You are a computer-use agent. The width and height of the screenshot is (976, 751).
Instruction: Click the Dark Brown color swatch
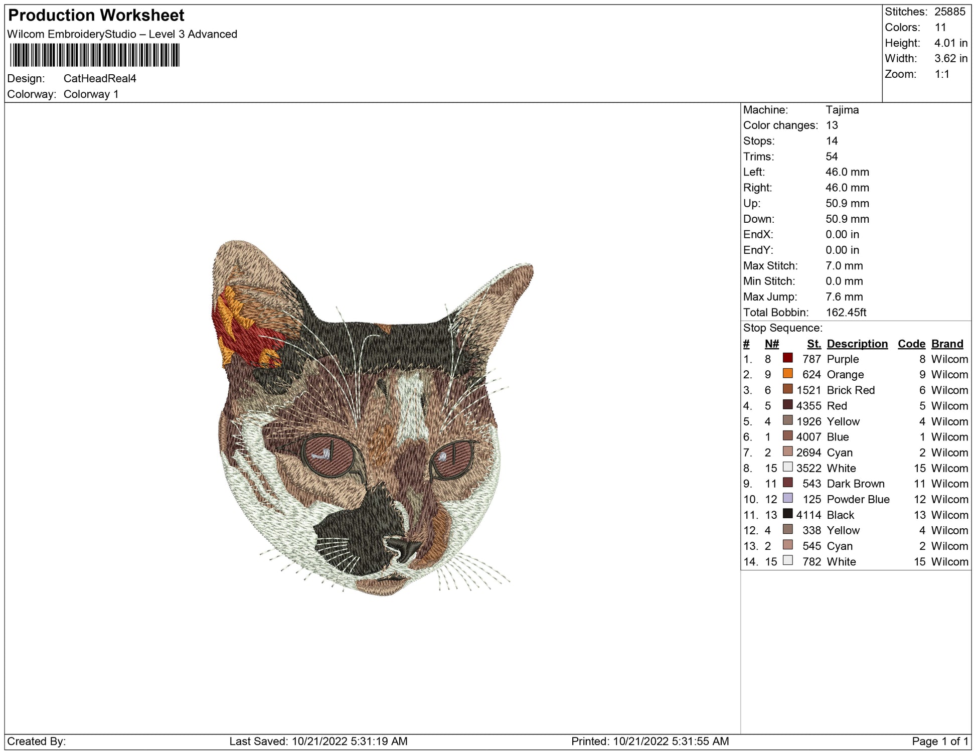[787, 483]
